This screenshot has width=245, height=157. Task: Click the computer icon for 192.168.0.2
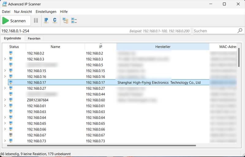coord(11,53)
